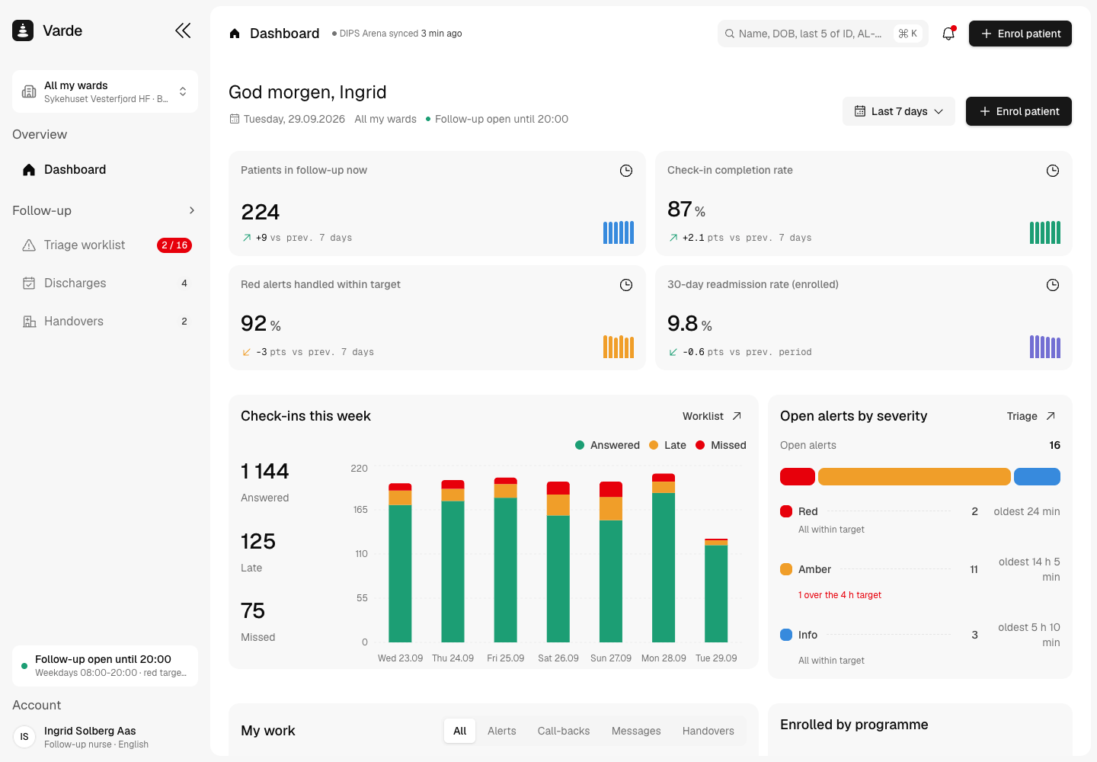
Task: Click the clock icon on Patients in follow-up card
Action: [626, 171]
